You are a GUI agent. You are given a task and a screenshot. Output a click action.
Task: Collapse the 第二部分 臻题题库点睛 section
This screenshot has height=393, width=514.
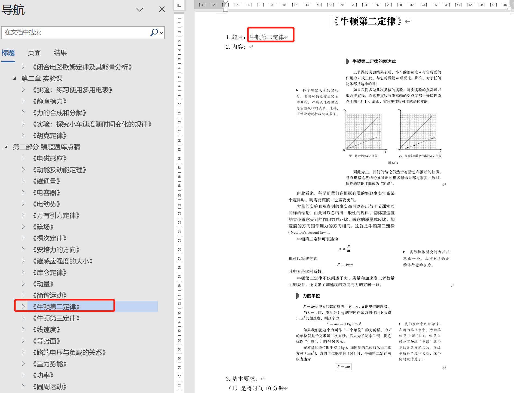pos(6,147)
